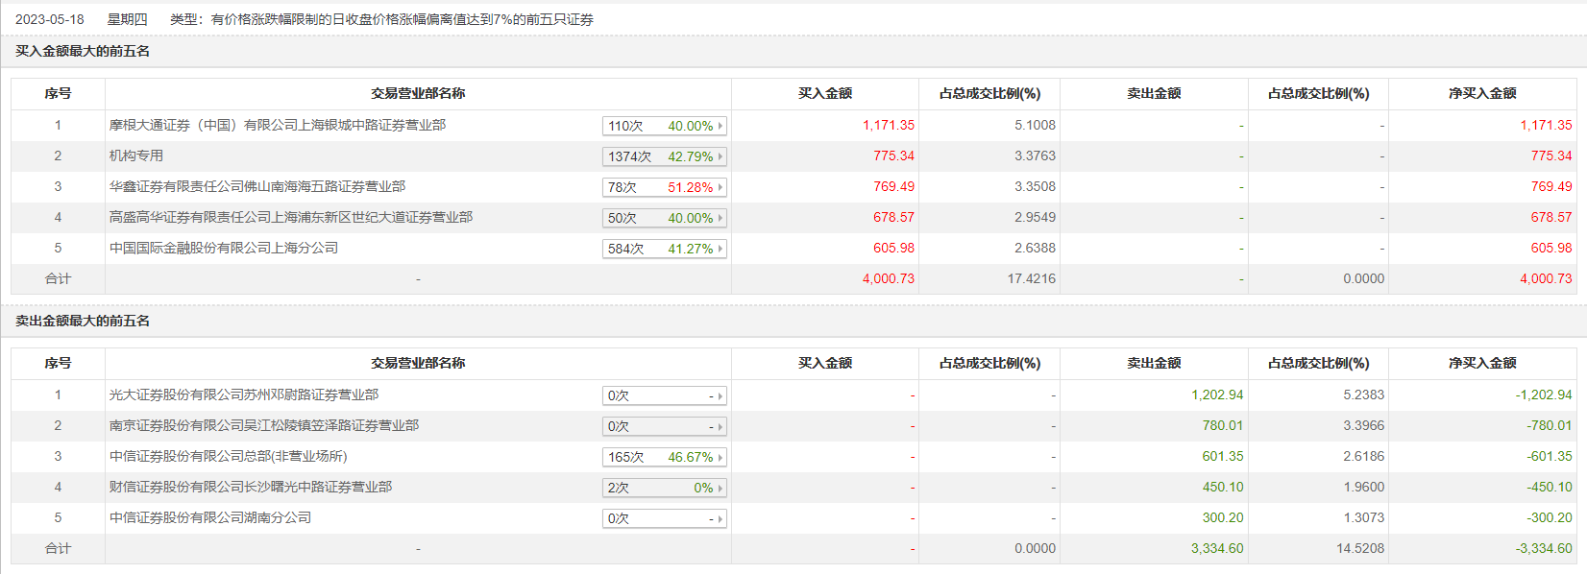Expand the 110次 dropdown beside 摩根大通证券
This screenshot has width=1587, height=574.
coord(665,126)
